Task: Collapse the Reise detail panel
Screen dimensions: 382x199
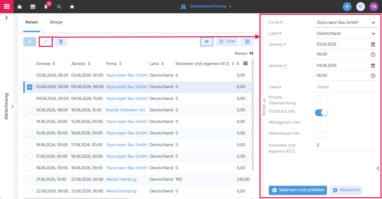Action: tap(264, 101)
